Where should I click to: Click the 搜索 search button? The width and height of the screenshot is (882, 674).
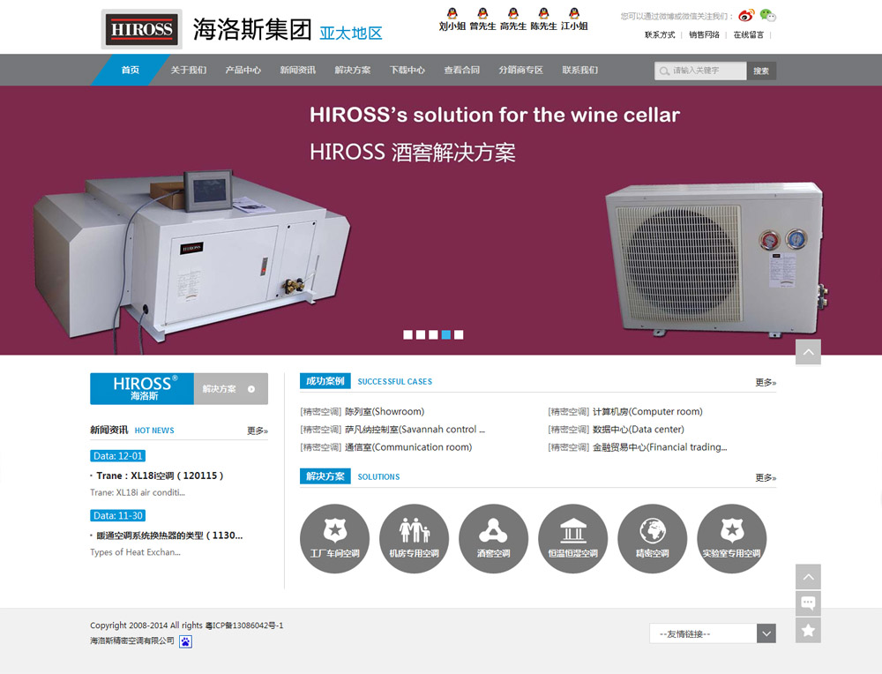(762, 71)
